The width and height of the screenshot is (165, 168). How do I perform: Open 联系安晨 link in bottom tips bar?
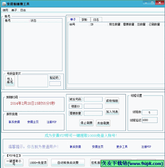point(75,147)
